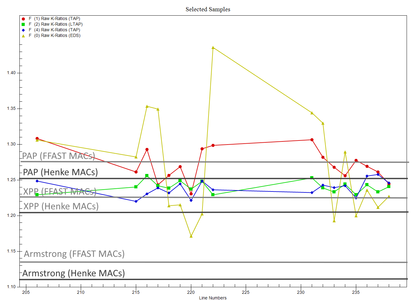
Task: Select the highest yellow EDS triangle data point
Action: point(213,48)
